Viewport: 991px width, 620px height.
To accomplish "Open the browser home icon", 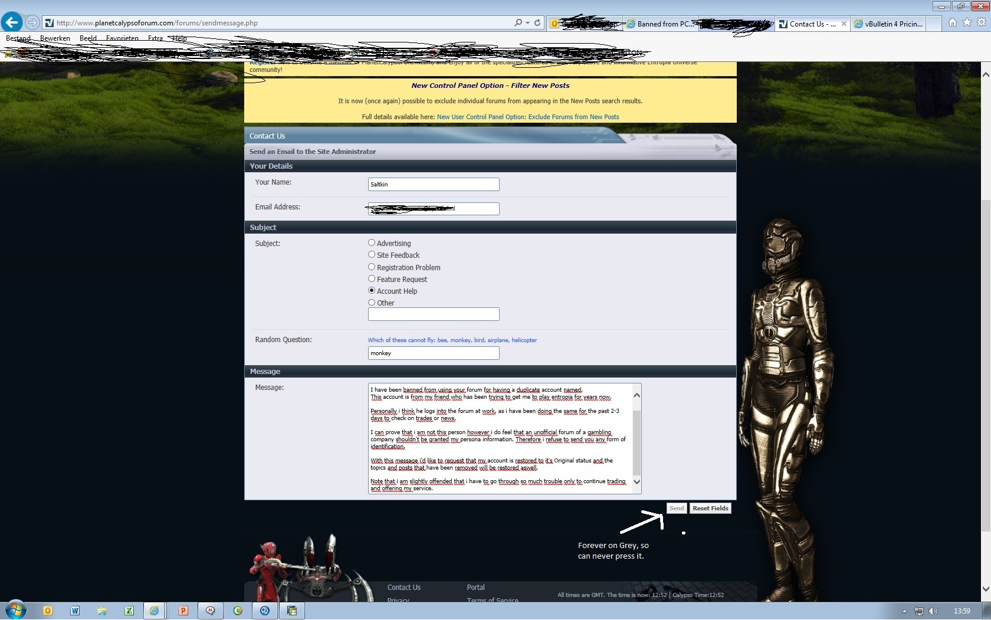I will 952,22.
